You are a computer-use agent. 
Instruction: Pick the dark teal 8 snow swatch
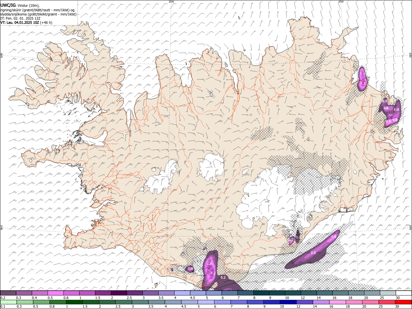point(261,293)
